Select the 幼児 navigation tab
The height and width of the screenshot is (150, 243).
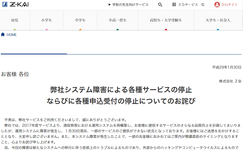15,20
